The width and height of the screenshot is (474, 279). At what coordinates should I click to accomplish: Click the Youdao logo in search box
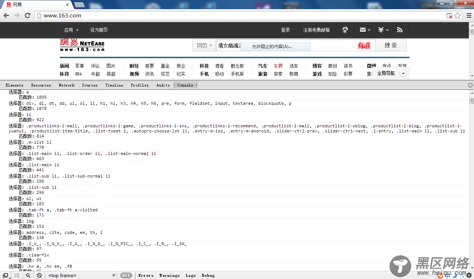click(364, 45)
